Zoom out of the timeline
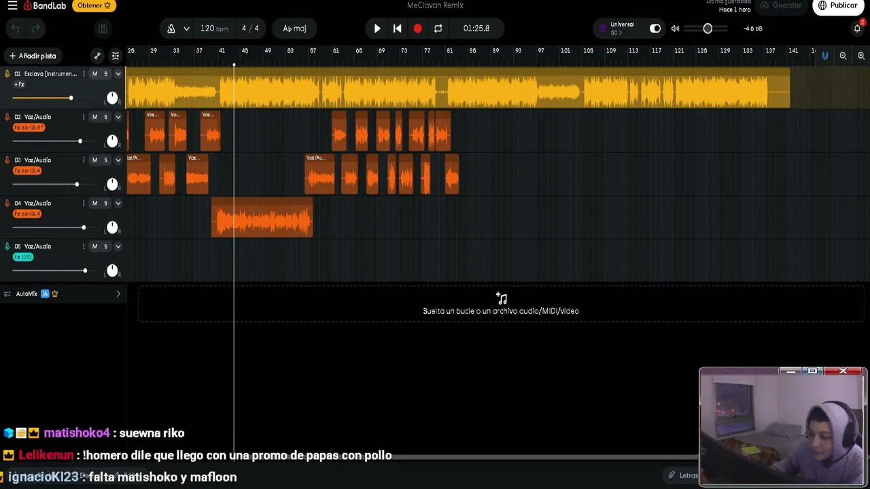This screenshot has height=489, width=870. click(x=843, y=56)
